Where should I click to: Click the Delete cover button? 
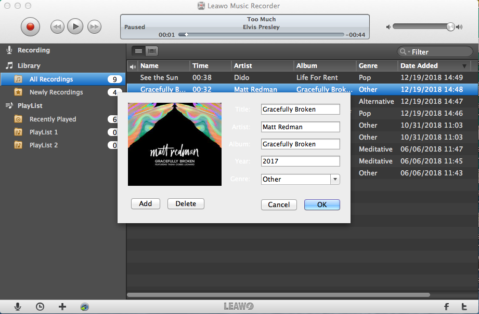click(186, 203)
